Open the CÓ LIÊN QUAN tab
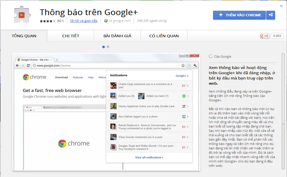 (164, 36)
